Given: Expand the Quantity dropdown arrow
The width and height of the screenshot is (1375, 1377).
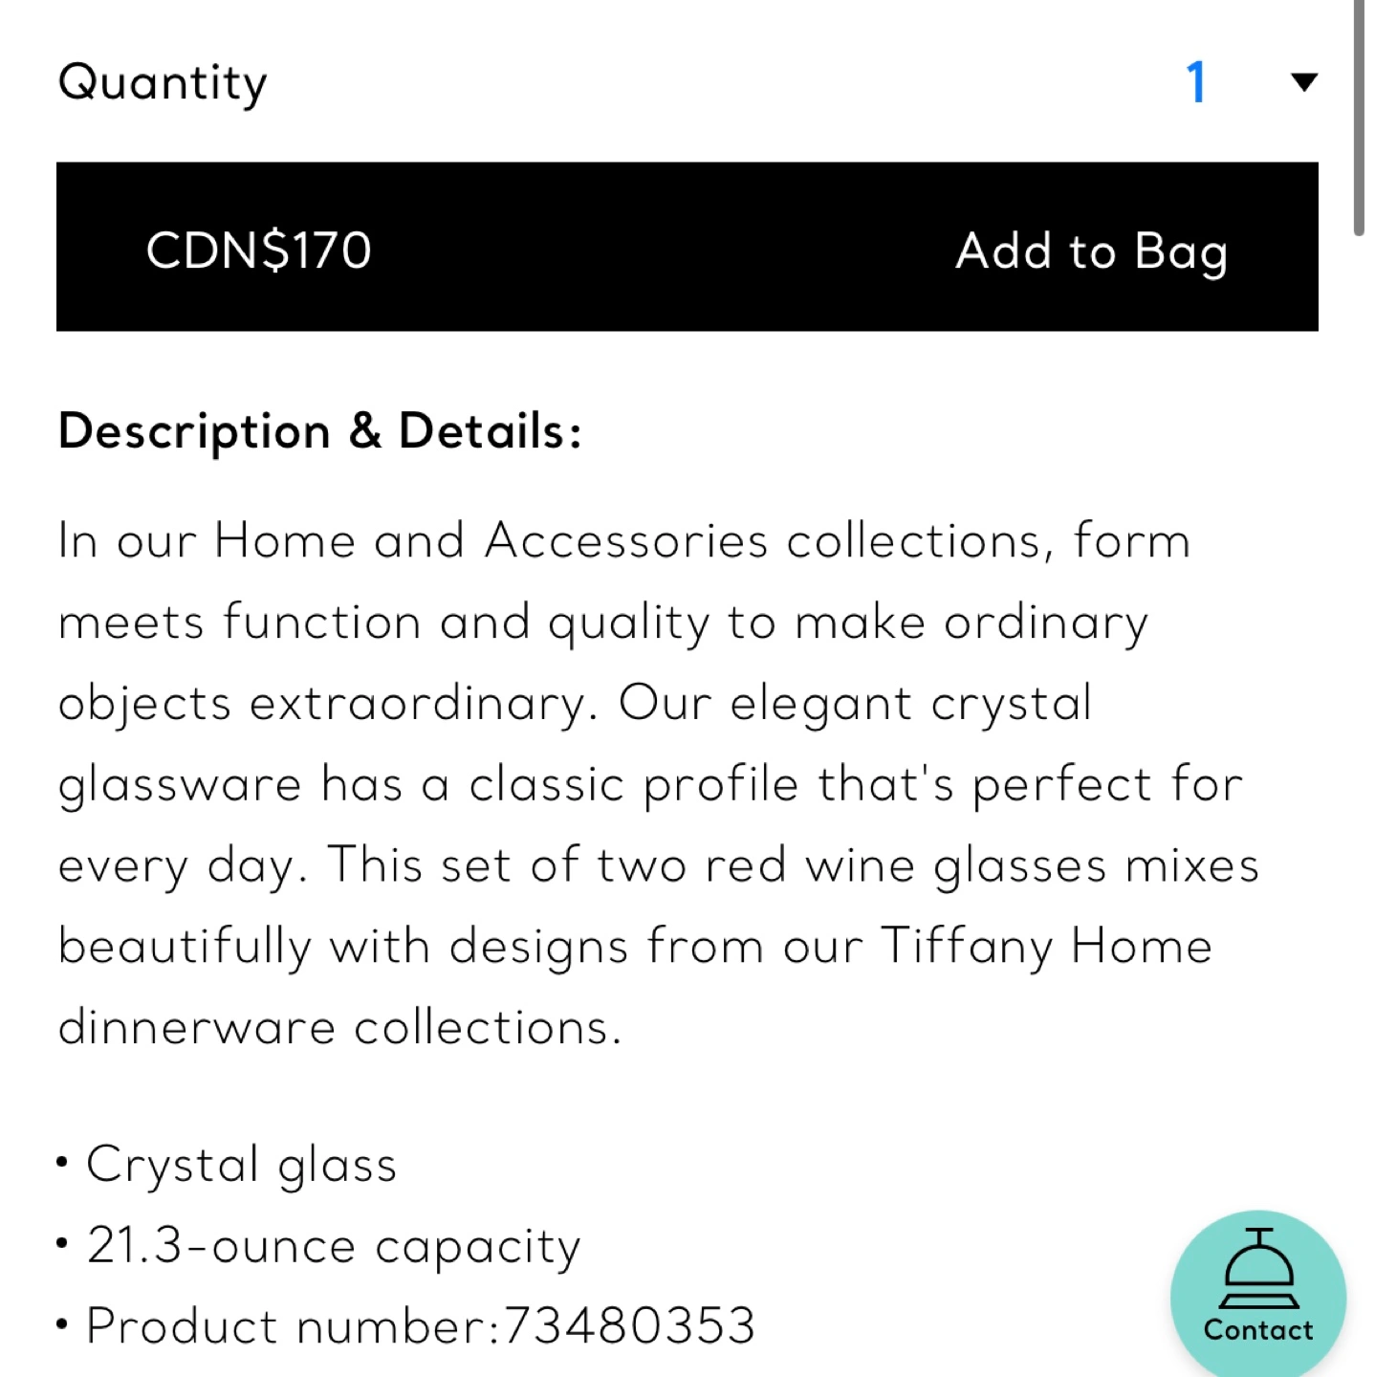Looking at the screenshot, I should (1303, 82).
